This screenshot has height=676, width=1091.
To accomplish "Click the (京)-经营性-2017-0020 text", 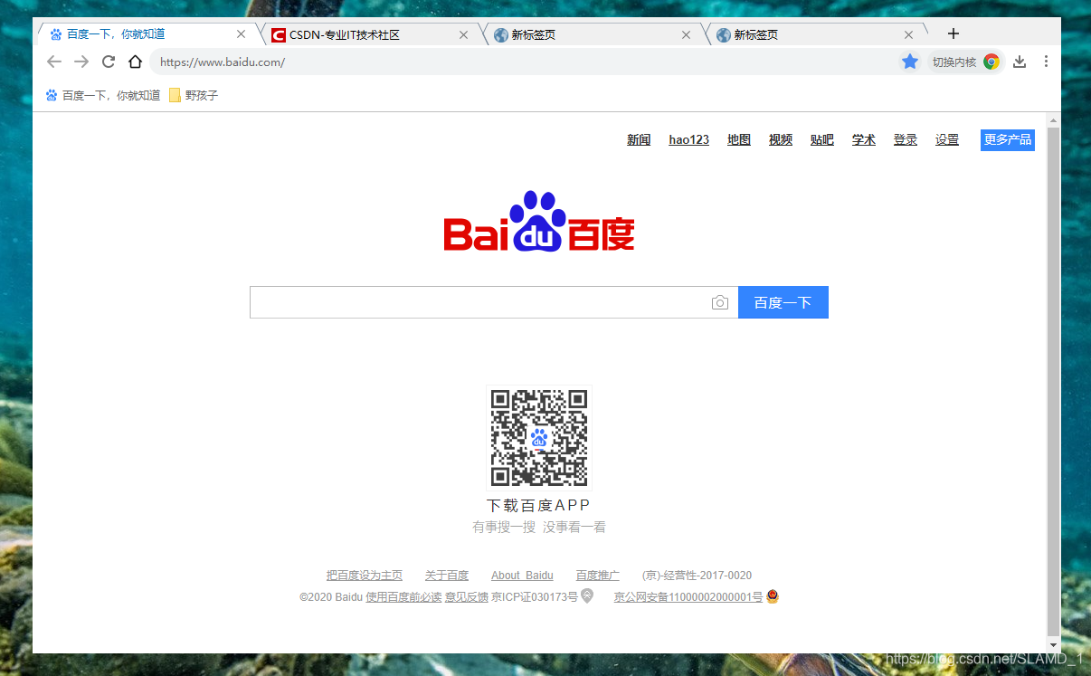I will coord(697,576).
